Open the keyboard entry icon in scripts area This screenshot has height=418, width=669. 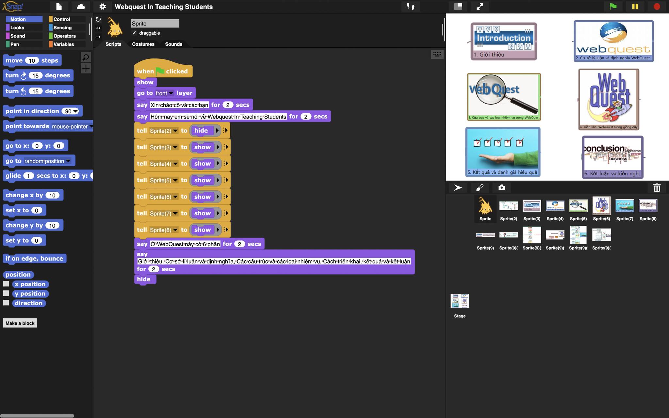pyautogui.click(x=437, y=54)
